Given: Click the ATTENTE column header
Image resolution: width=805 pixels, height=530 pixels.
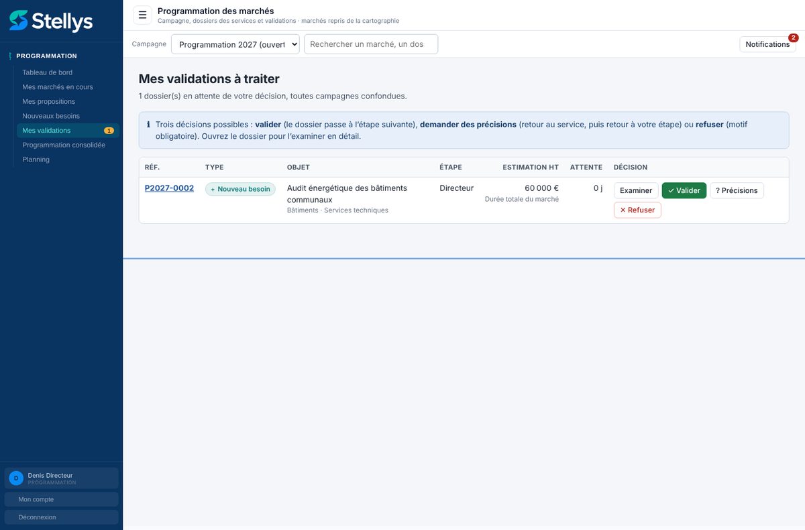Looking at the screenshot, I should pos(586,168).
